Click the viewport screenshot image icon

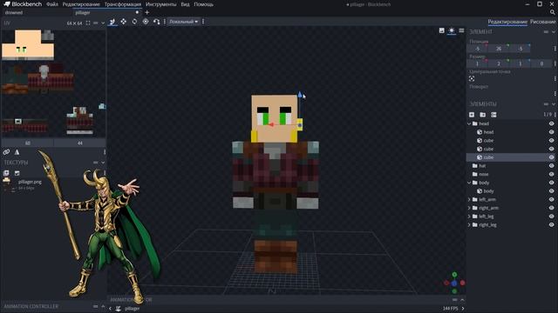pyautogui.click(x=442, y=30)
